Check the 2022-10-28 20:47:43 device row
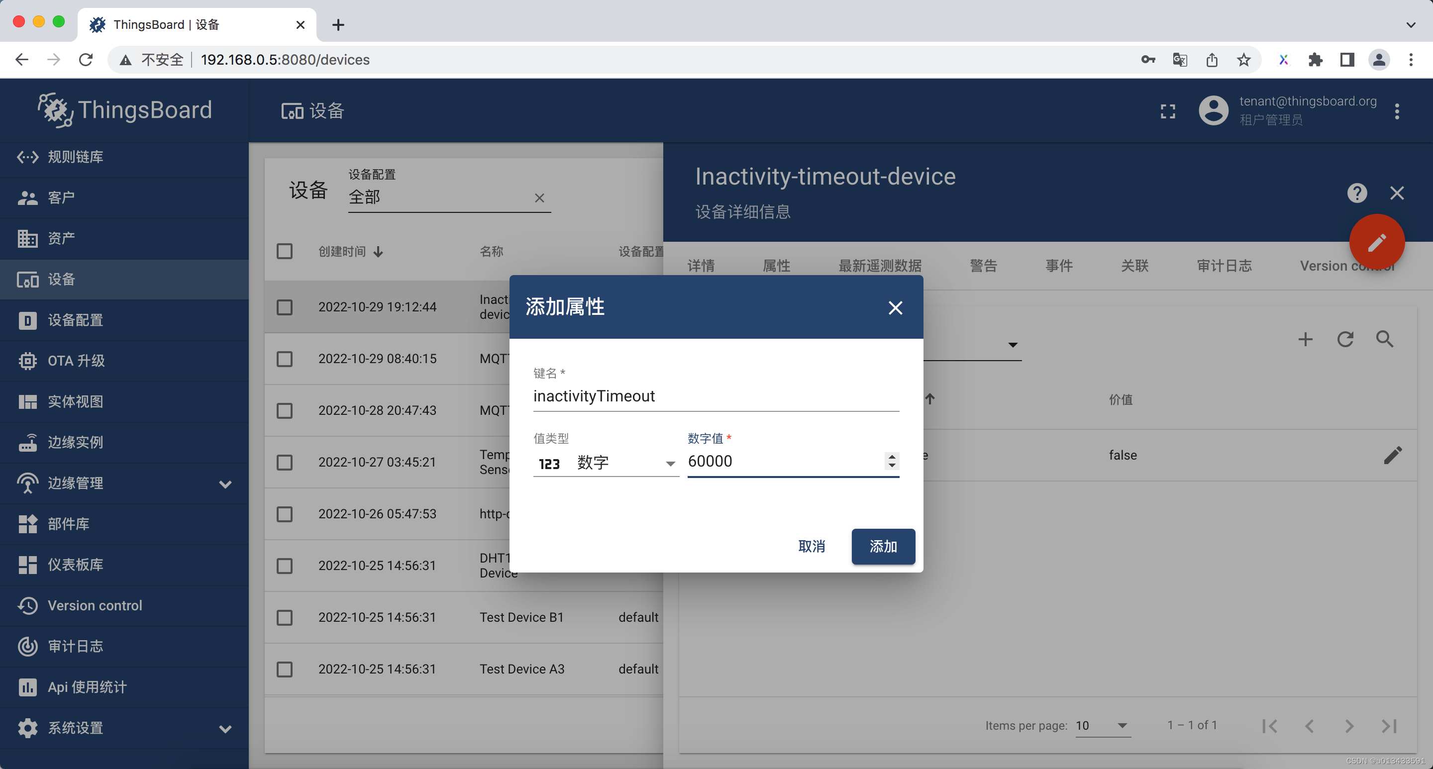The width and height of the screenshot is (1433, 769). click(284, 410)
